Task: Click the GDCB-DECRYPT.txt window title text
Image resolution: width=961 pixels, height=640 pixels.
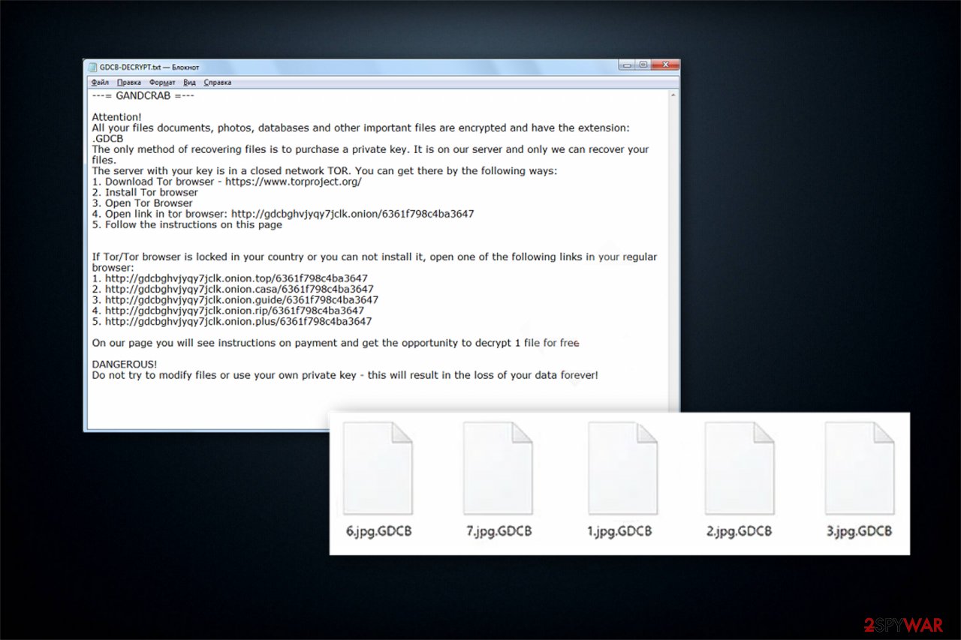Action: click(x=149, y=67)
